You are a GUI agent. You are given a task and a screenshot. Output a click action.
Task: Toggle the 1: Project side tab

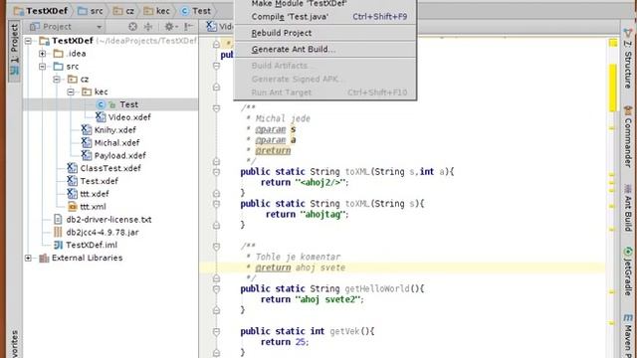[14, 50]
